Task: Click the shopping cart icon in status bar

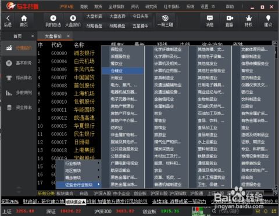Action: point(257,211)
